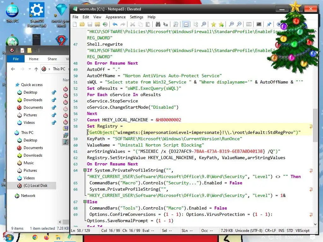Open the View menu
323x242 pixels.
tap(97, 17)
